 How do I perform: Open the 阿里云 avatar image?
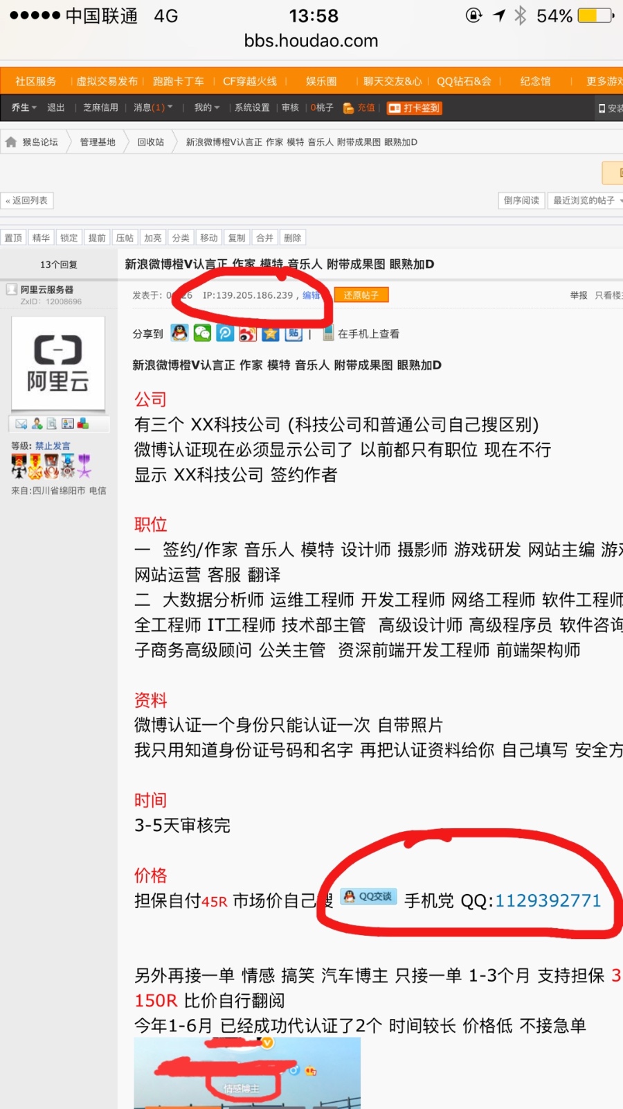click(58, 363)
